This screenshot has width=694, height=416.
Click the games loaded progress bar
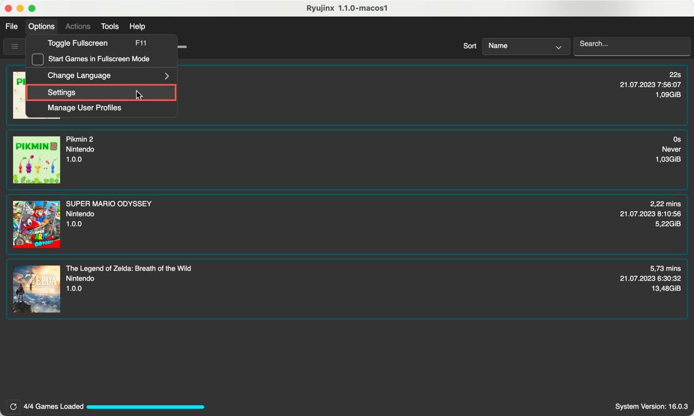click(145, 406)
